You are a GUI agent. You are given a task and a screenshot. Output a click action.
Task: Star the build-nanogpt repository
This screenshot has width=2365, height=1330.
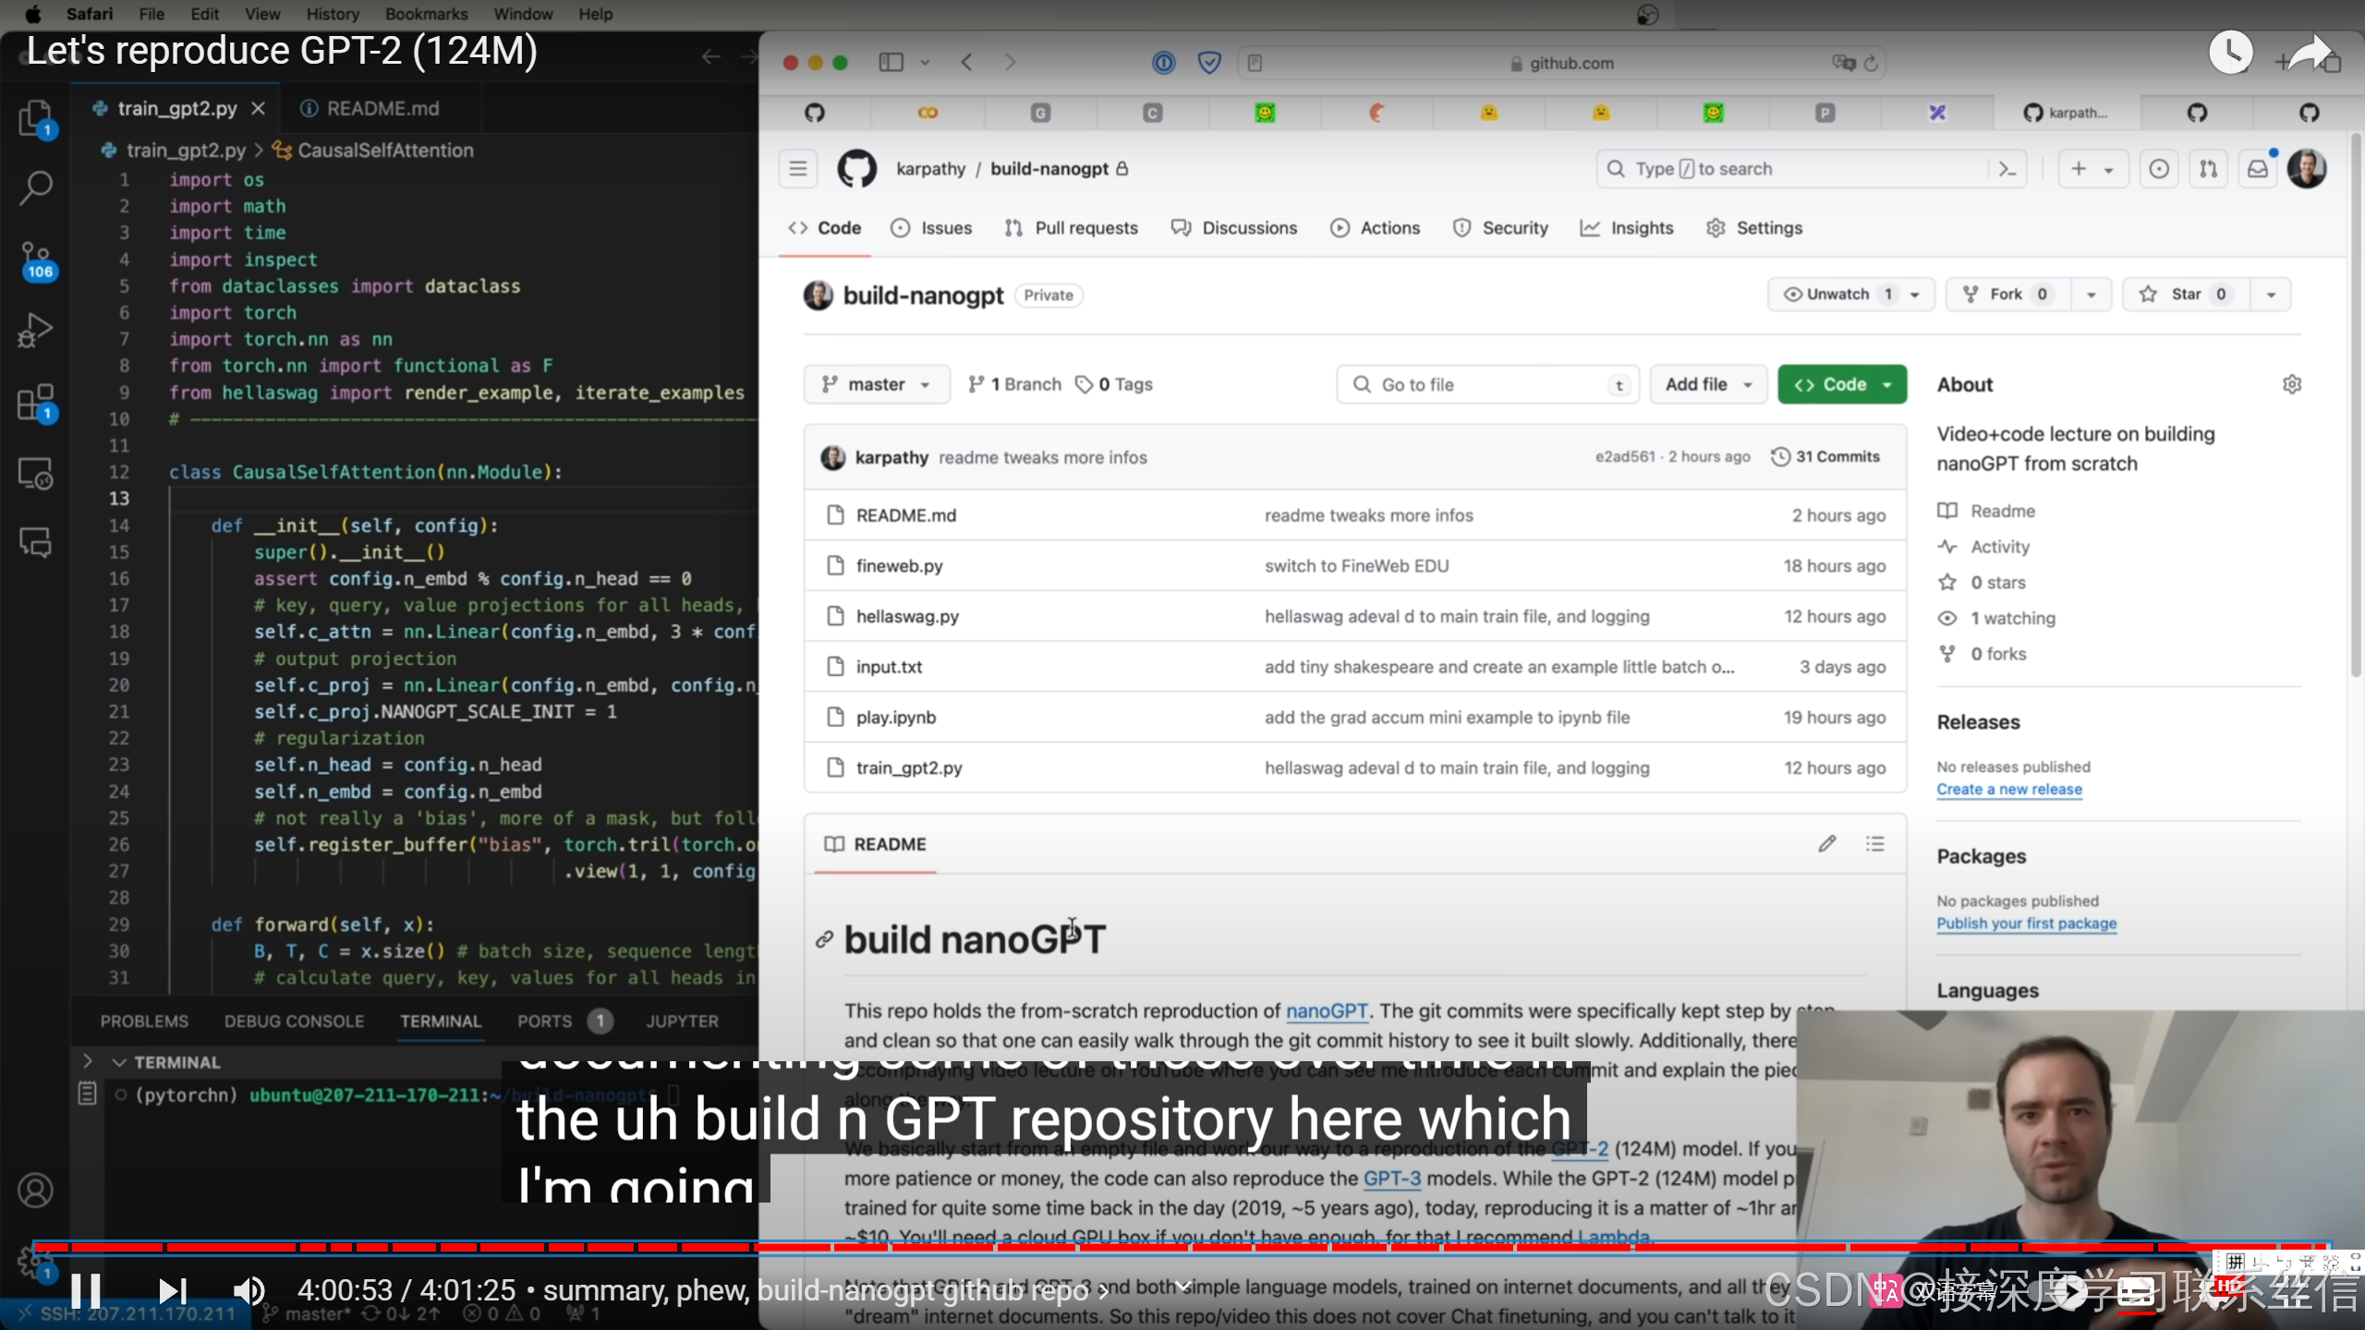pyautogui.click(x=2186, y=295)
